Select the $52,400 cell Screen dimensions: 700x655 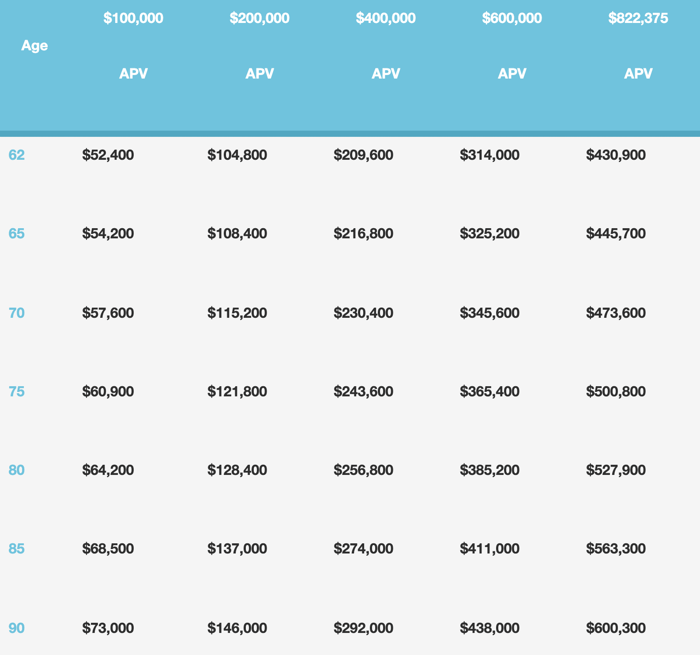click(x=108, y=155)
